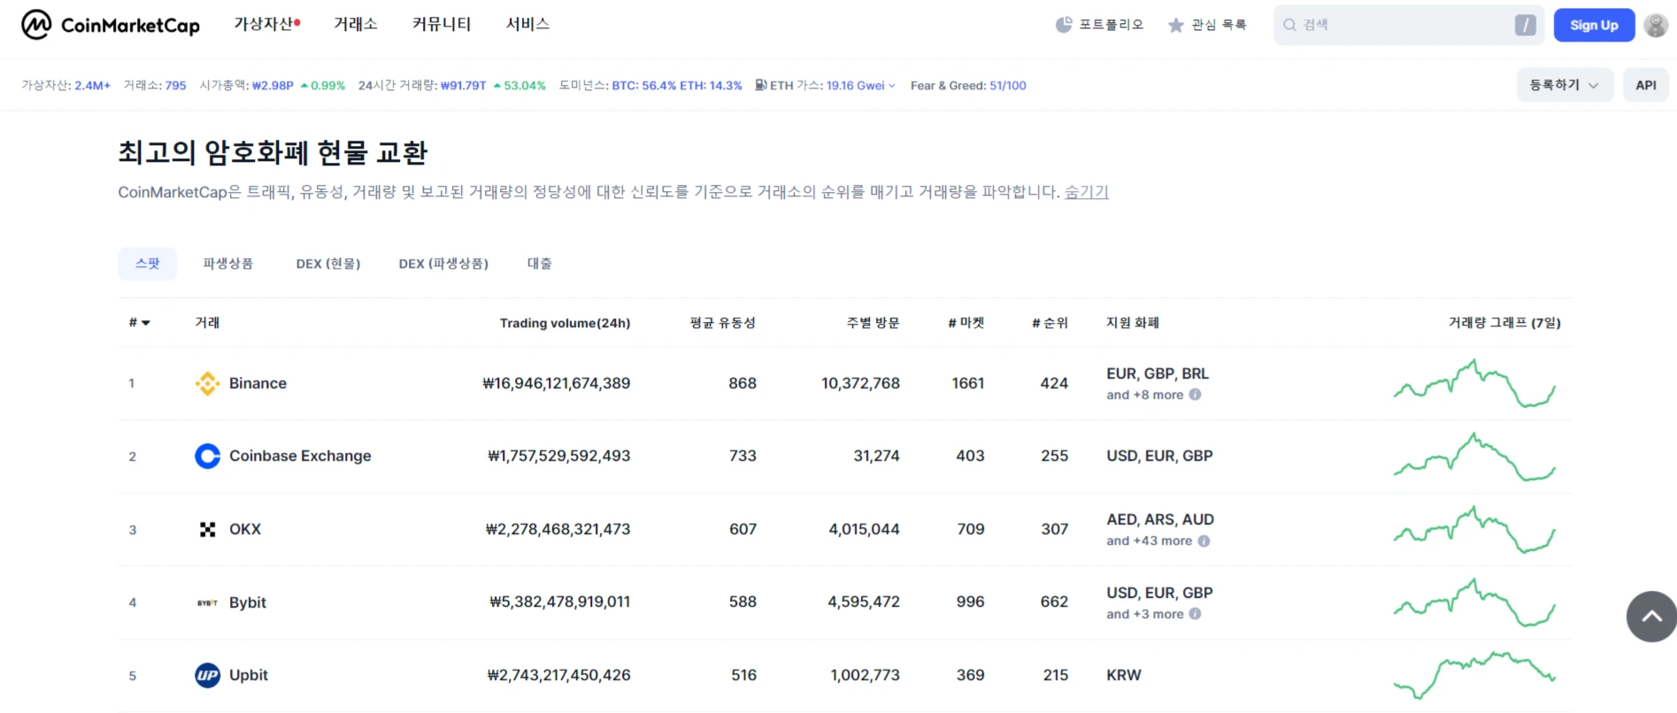1677x713 pixels.
Task: Open the 등록하기 dropdown
Action: pos(1564,85)
